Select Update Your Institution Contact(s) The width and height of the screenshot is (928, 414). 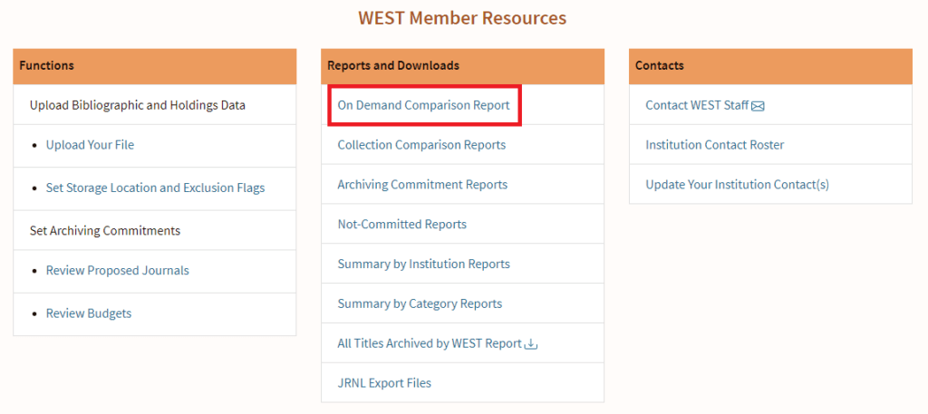pyautogui.click(x=738, y=185)
